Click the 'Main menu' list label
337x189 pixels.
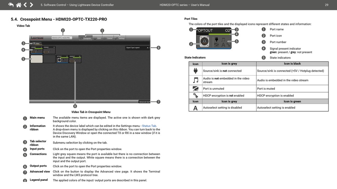coord(37,117)
